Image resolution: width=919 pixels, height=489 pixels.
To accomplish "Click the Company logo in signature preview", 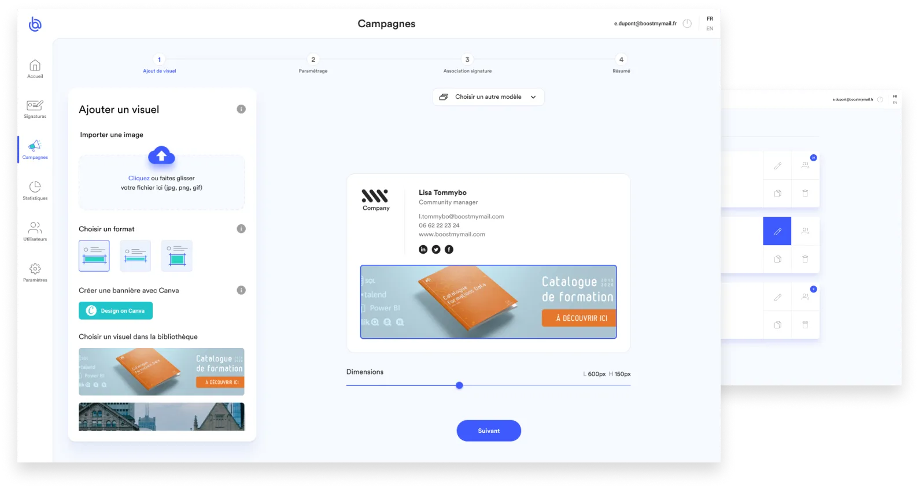I will [x=376, y=200].
